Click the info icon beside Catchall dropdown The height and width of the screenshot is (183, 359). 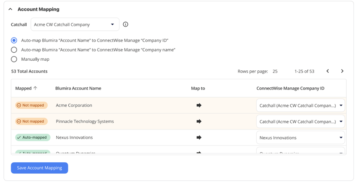click(125, 24)
